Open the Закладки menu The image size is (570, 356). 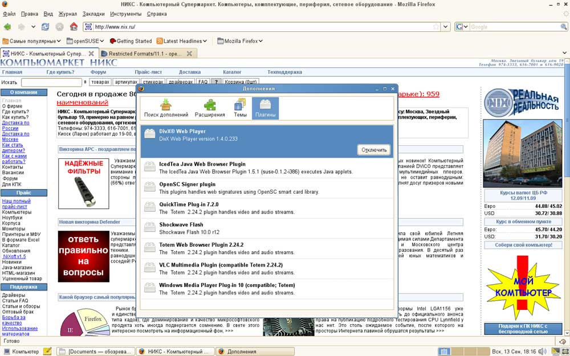click(x=93, y=14)
